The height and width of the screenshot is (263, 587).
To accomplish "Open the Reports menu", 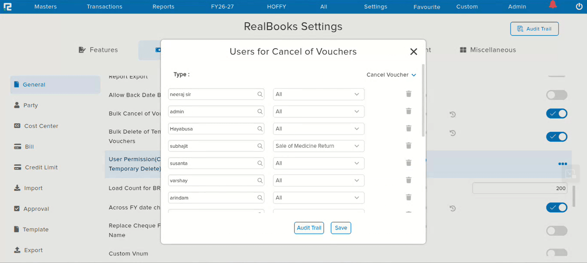I will coord(164,7).
